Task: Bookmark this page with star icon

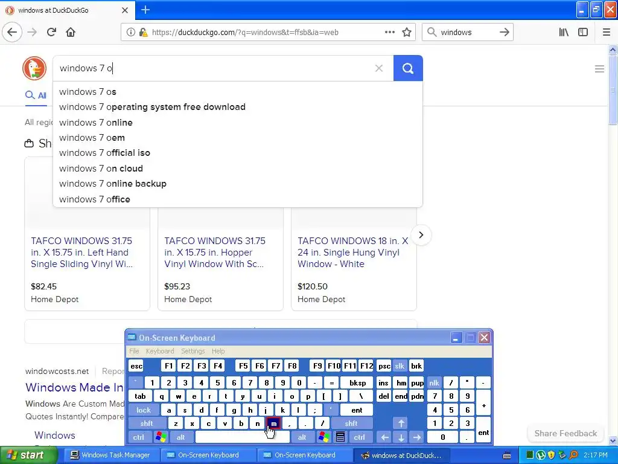Action: point(407,32)
